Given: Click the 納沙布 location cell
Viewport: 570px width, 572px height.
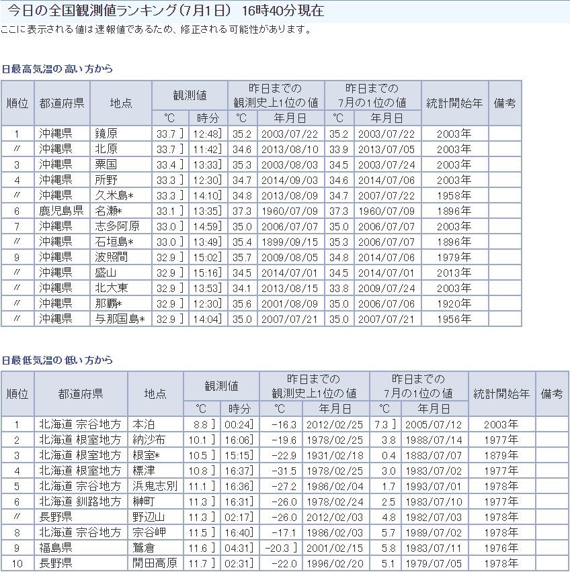Looking at the screenshot, I should tap(148, 440).
